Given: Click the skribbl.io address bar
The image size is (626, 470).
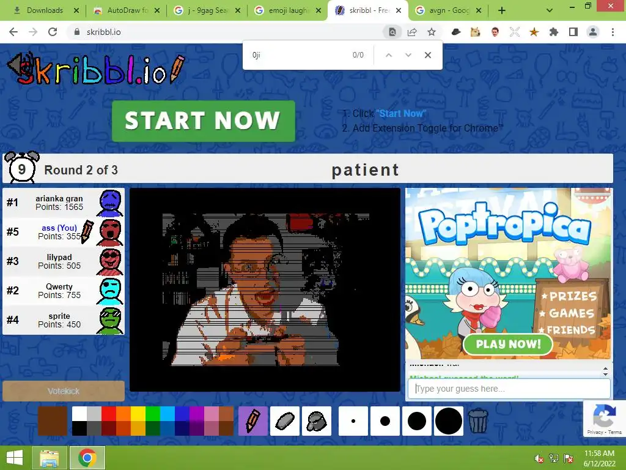Looking at the screenshot, I should 227,32.
